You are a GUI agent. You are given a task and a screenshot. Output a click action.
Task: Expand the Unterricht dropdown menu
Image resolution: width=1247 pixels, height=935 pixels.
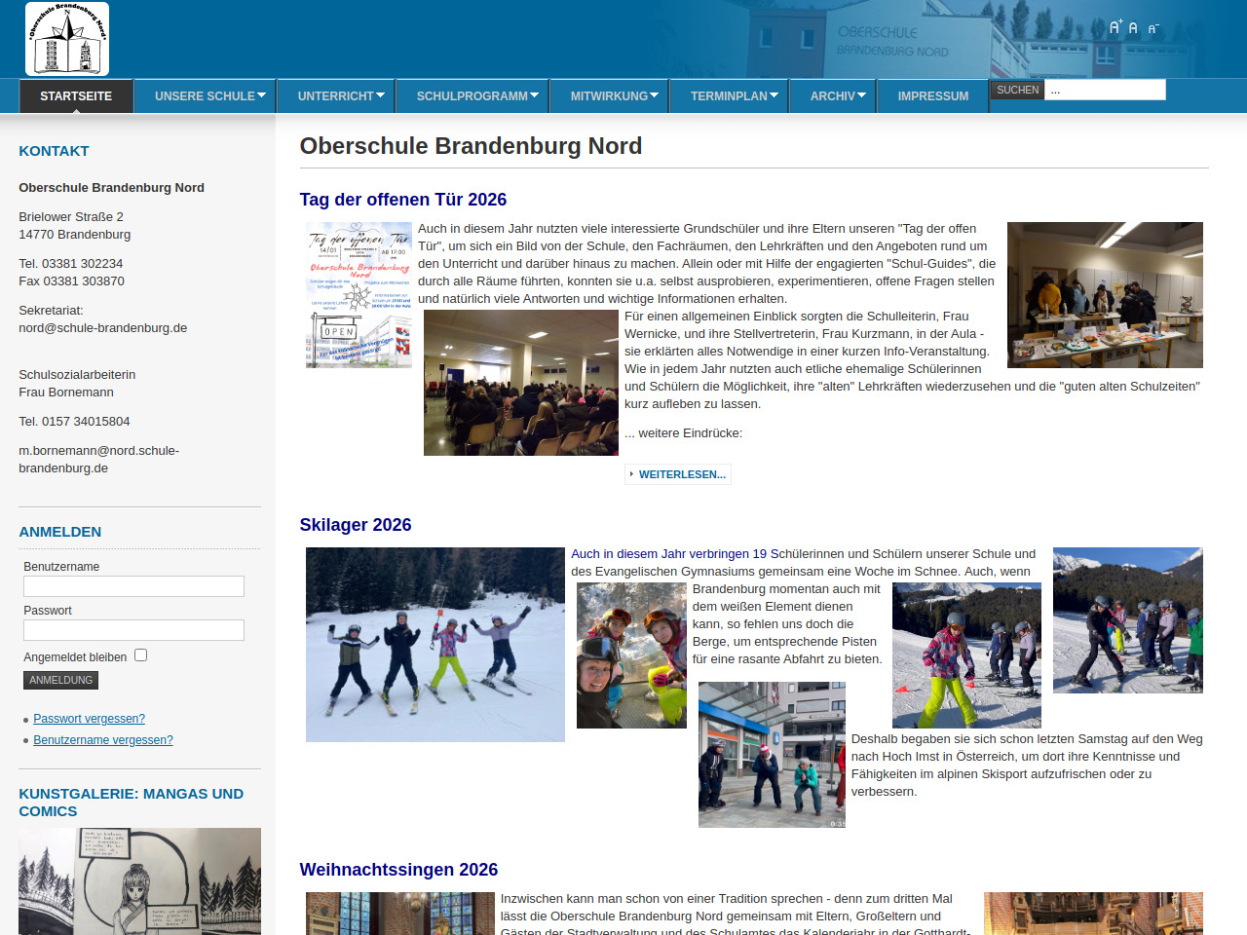pos(340,96)
